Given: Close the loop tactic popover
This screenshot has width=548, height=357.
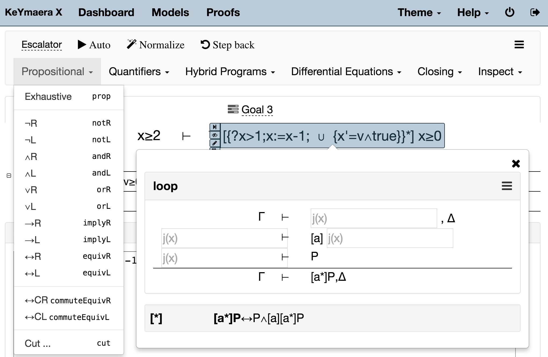Looking at the screenshot, I should pyautogui.click(x=516, y=163).
